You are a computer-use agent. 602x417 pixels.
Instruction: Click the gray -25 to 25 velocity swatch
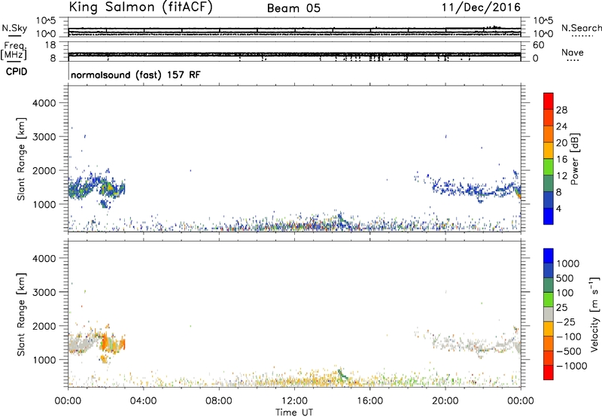[x=549, y=314]
